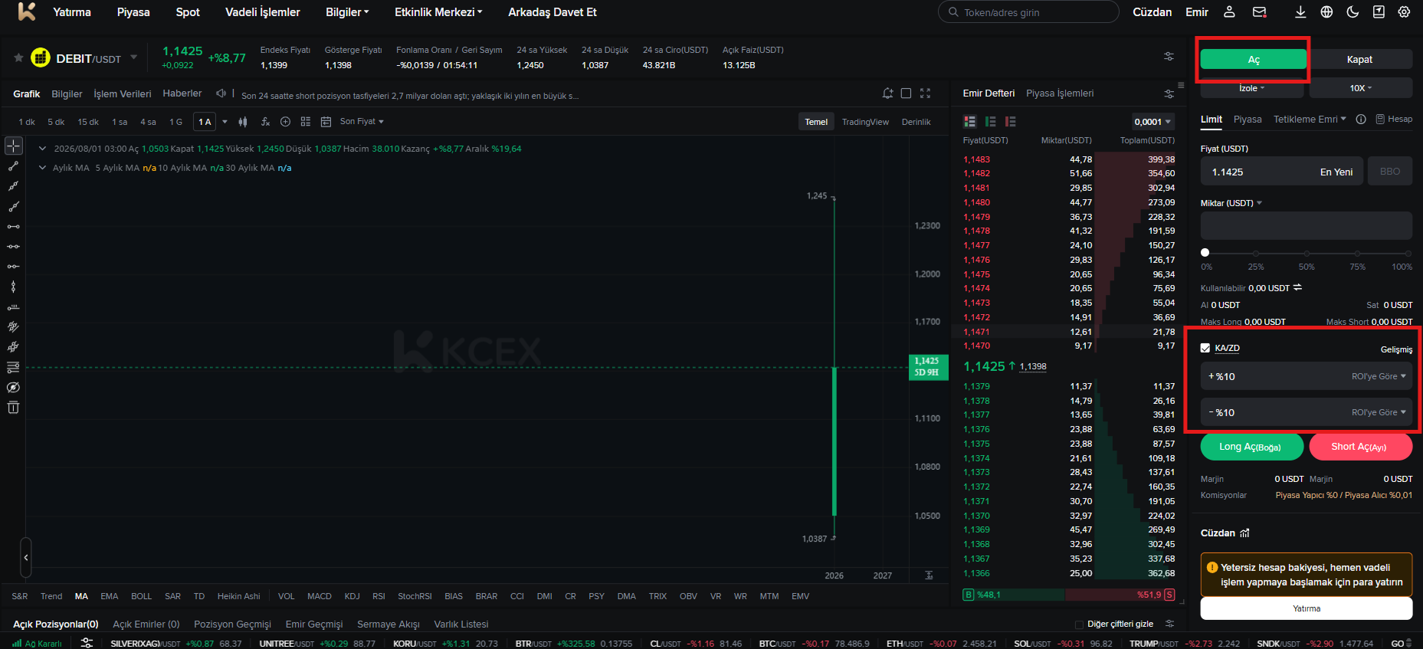Open the language globe icon
The width and height of the screenshot is (1423, 649).
(1326, 12)
